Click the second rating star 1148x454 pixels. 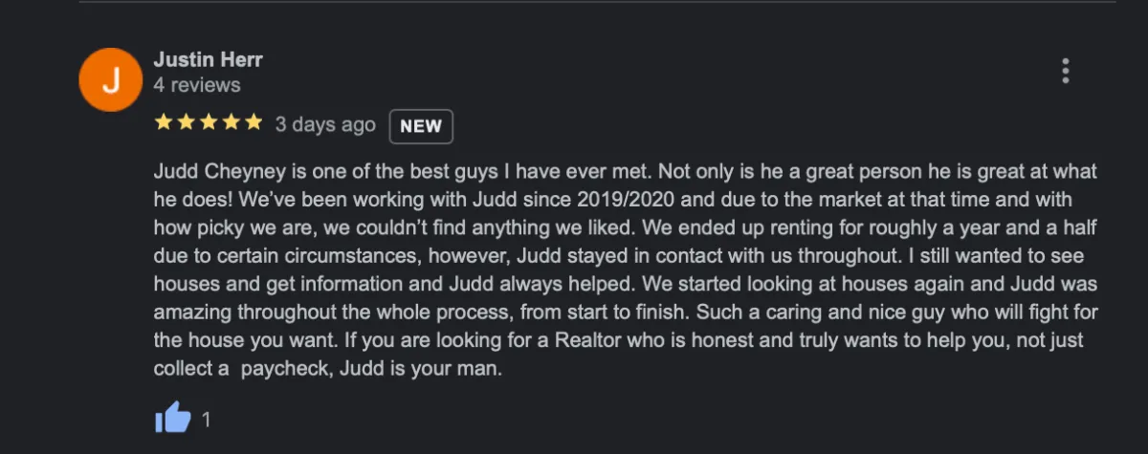pyautogui.click(x=186, y=122)
